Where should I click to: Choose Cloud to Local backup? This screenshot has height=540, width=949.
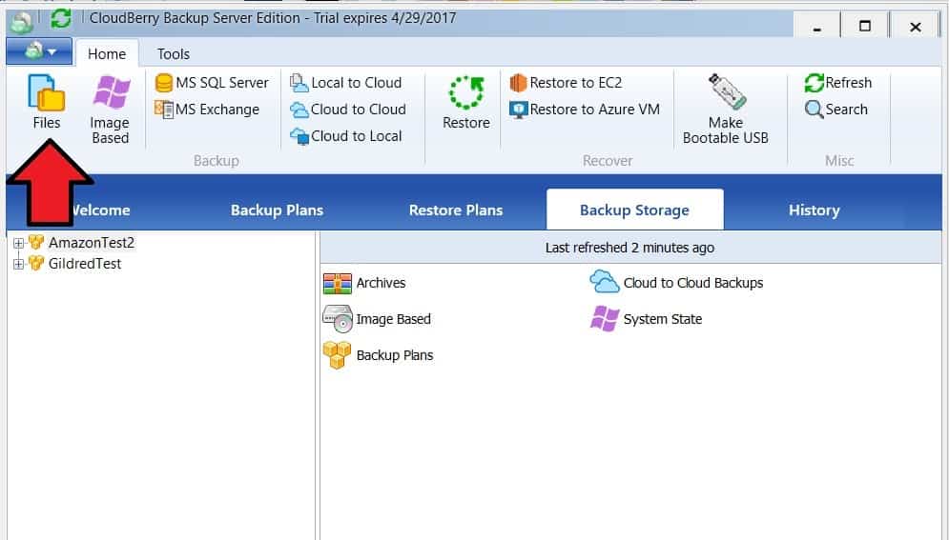pyautogui.click(x=345, y=136)
